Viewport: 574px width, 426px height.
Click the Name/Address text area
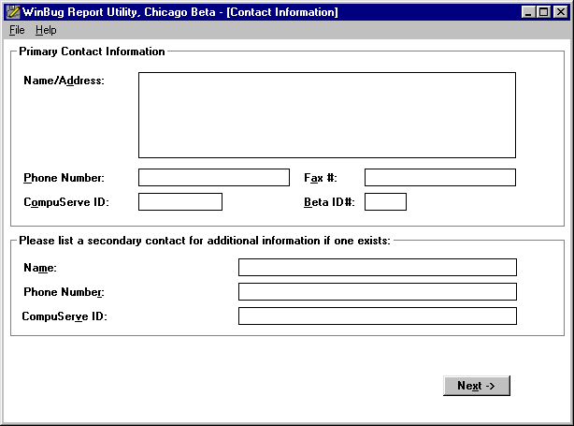coord(327,115)
